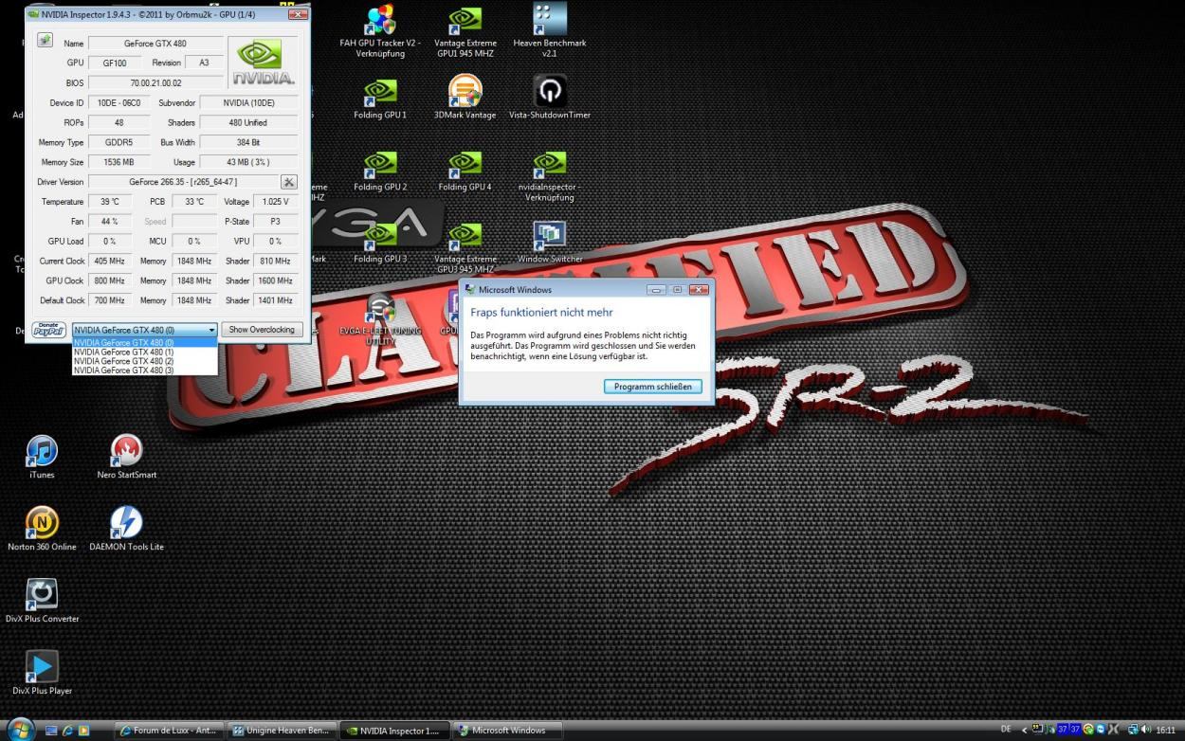
Task: Click the Voltage value 1.025 V
Action: coord(276,202)
